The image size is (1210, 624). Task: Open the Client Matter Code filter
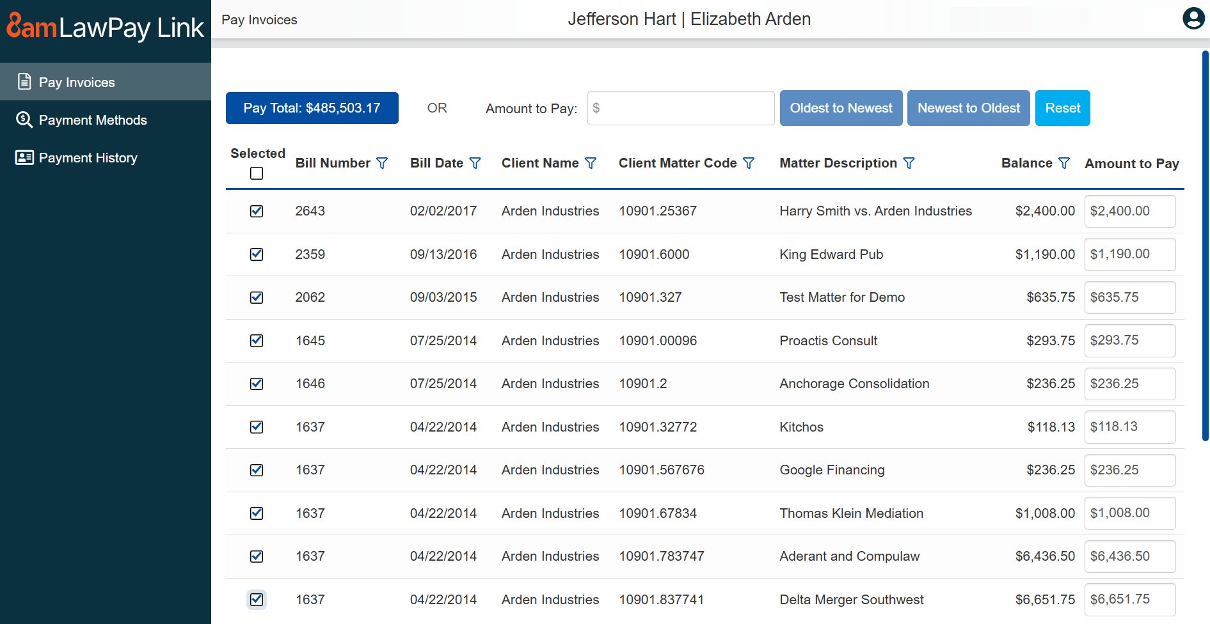[x=749, y=163]
